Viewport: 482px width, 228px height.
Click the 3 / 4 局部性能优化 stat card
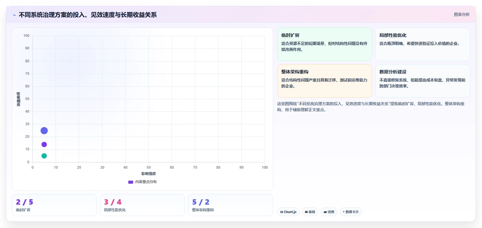pyautogui.click(x=142, y=205)
